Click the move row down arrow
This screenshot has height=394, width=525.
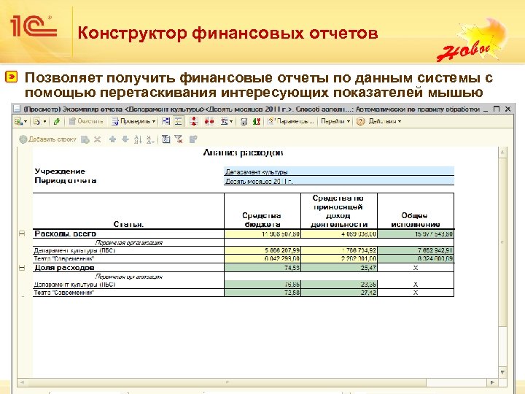(x=125, y=139)
